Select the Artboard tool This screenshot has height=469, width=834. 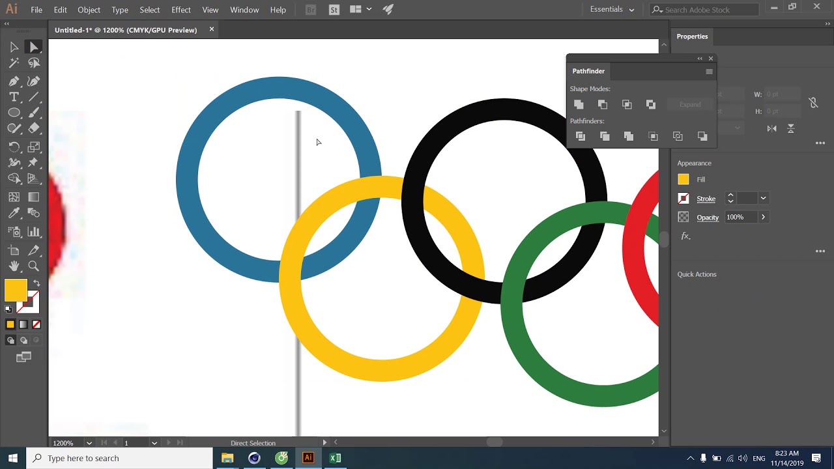[x=14, y=250]
